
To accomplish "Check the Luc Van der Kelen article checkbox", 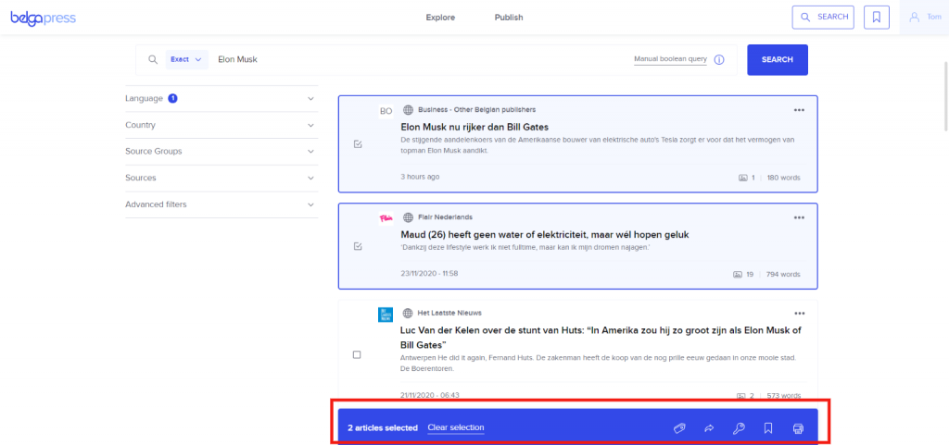I will click(x=357, y=354).
